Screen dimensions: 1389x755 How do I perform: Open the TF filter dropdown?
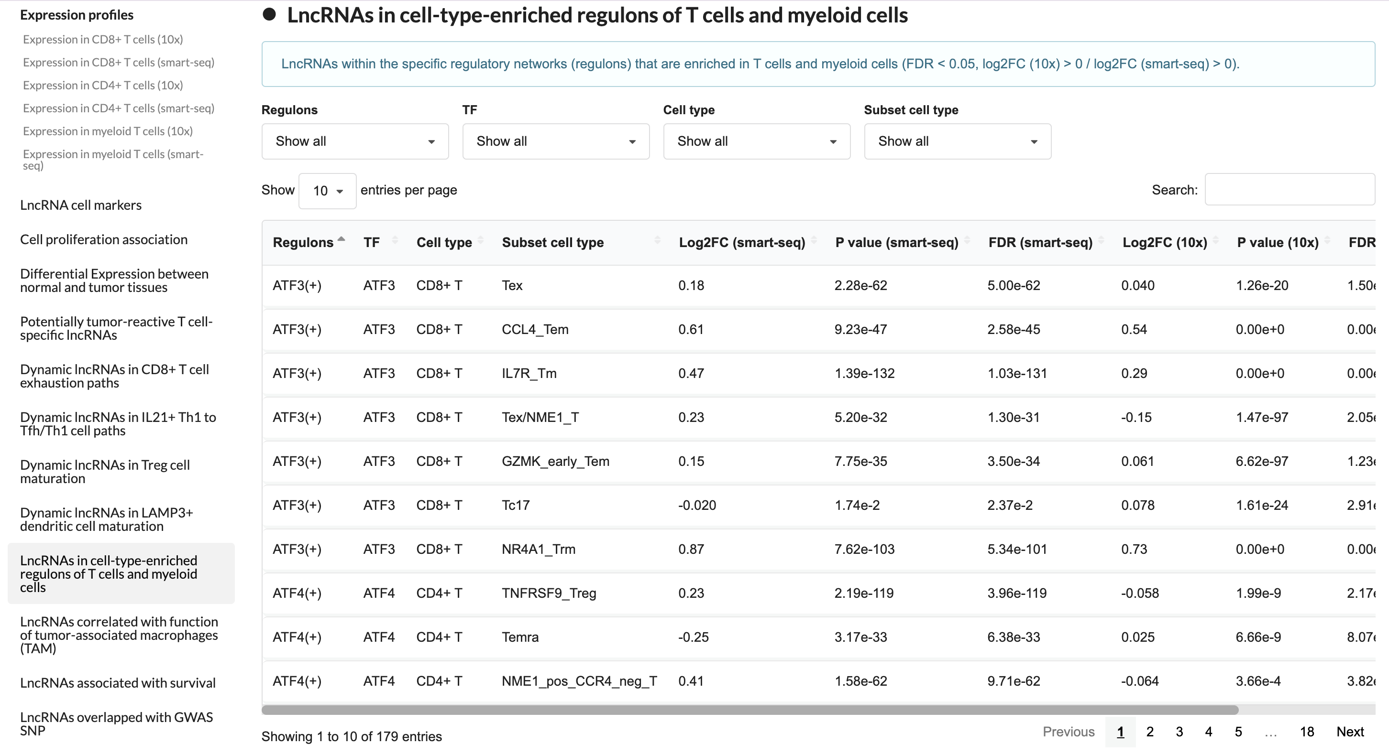555,141
